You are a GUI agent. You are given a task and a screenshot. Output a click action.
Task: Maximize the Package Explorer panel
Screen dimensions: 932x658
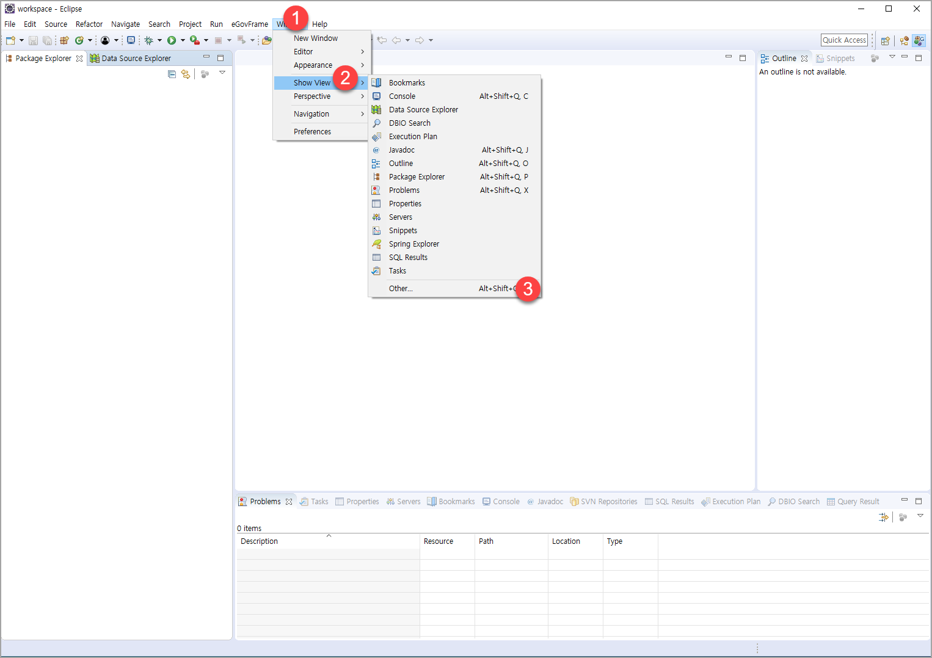pos(220,58)
